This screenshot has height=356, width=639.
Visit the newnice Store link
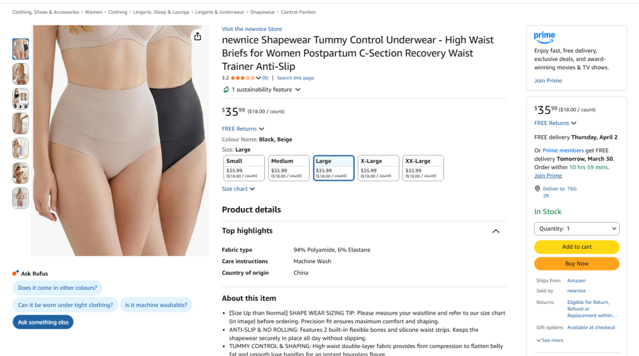click(x=252, y=29)
